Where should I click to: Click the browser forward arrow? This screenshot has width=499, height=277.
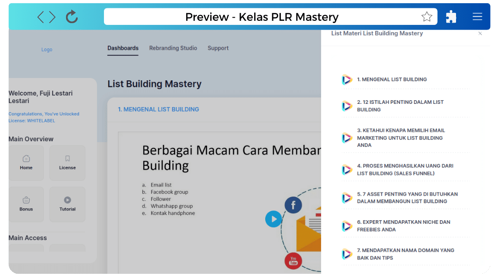click(52, 17)
